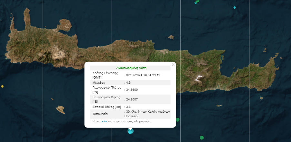This screenshot has width=291, height=142.
Task: Select the green marker in the bottom-right sea
Action: 202,137
